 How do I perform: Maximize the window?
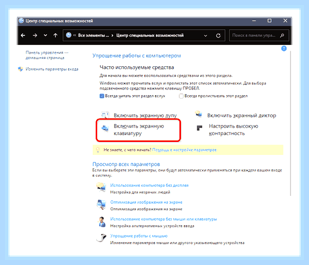click(270, 21)
